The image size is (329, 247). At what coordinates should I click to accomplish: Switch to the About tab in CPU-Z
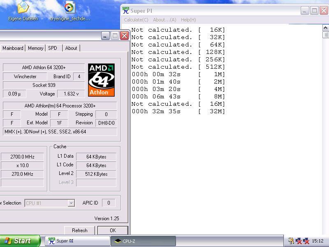click(71, 48)
